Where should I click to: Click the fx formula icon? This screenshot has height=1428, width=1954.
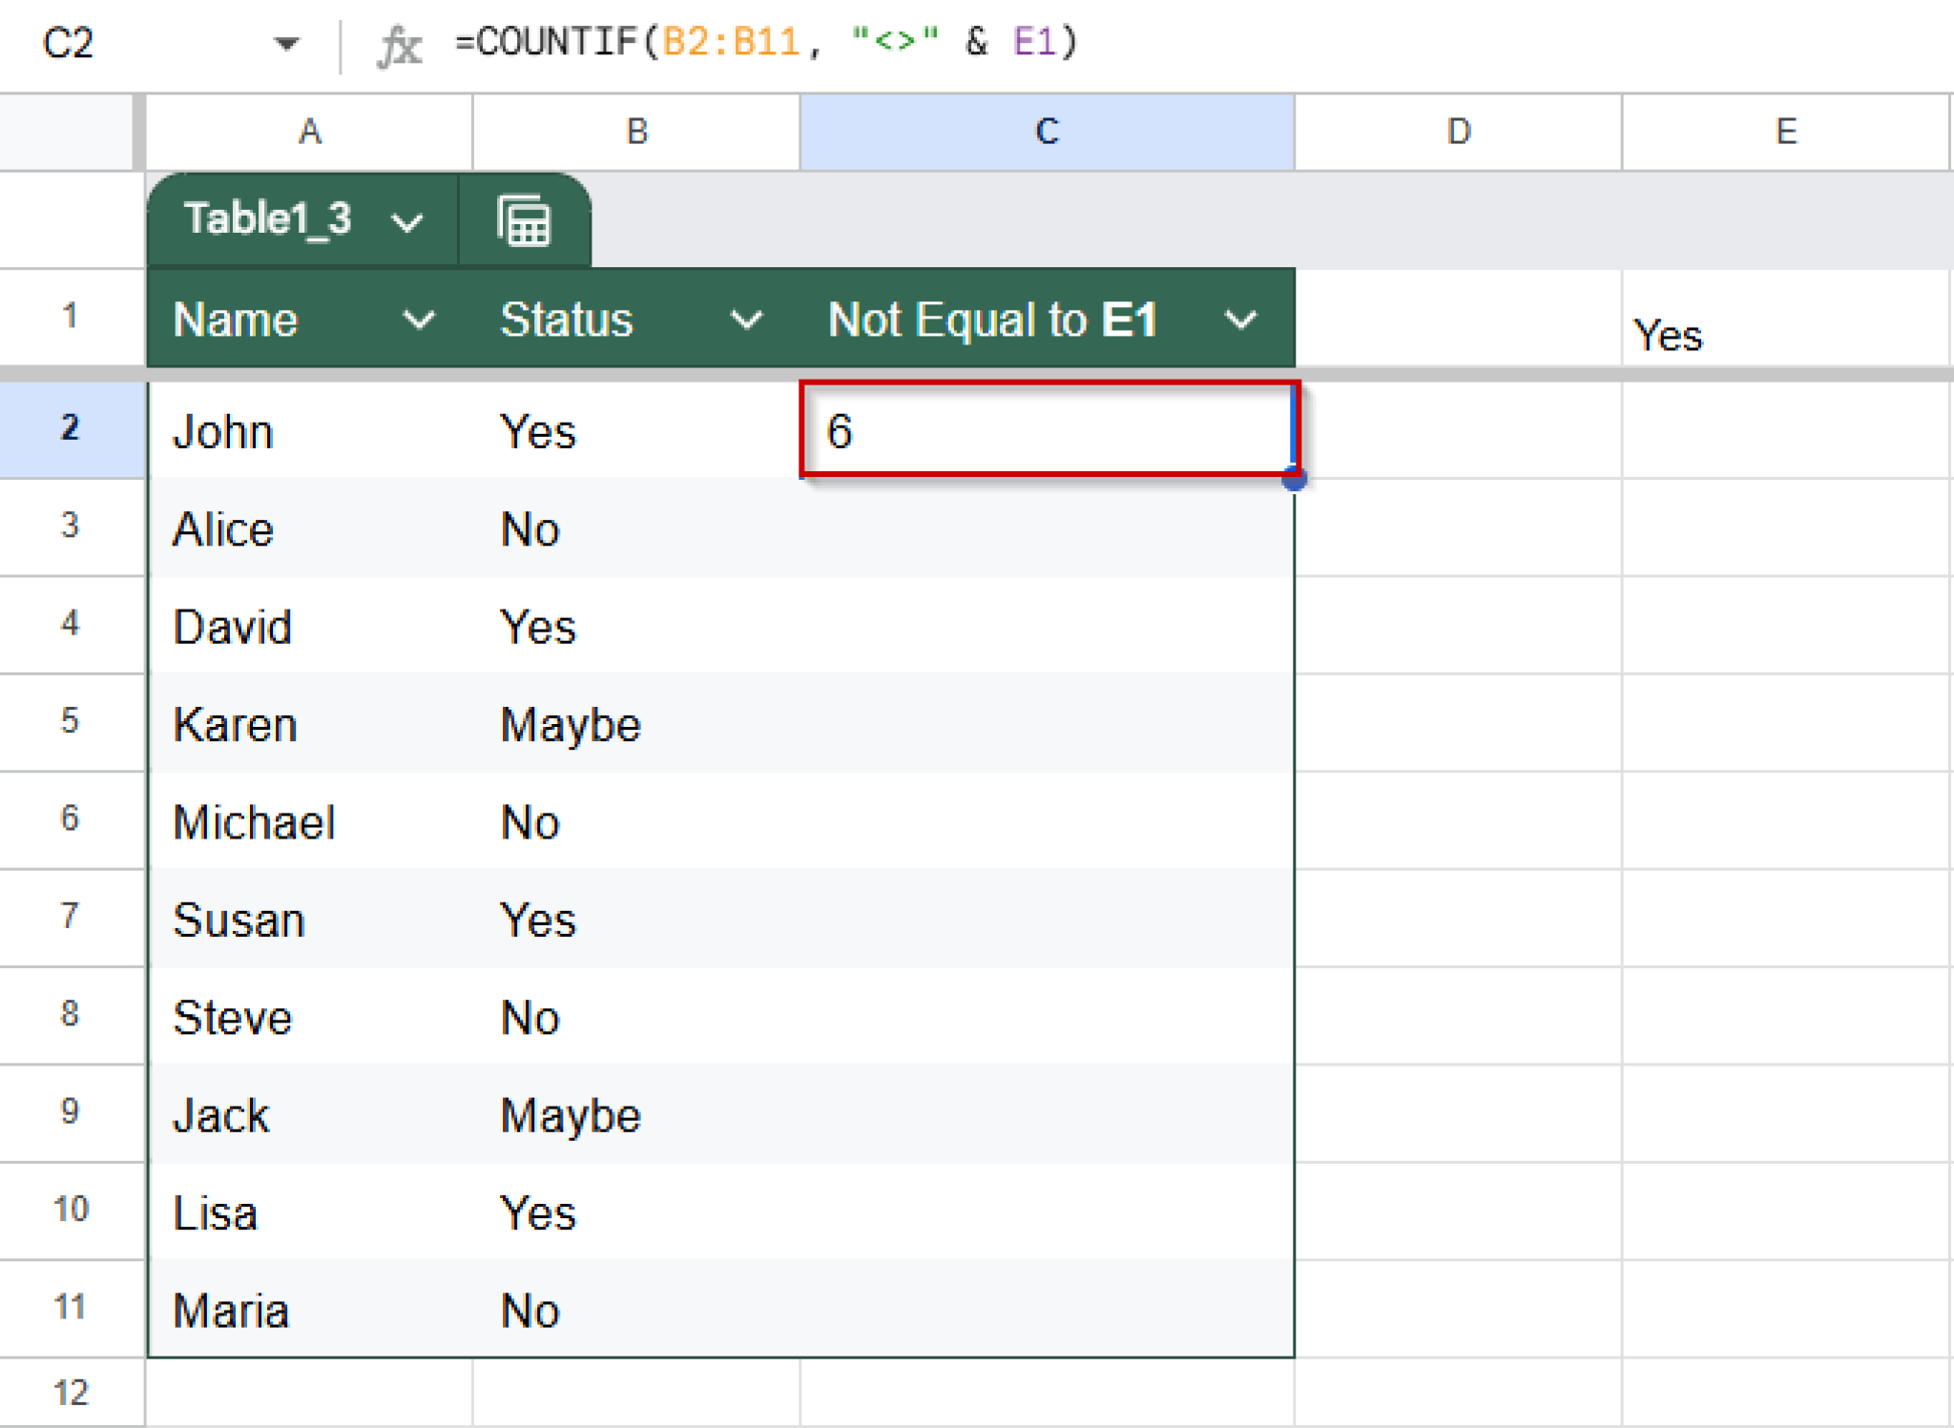click(401, 42)
